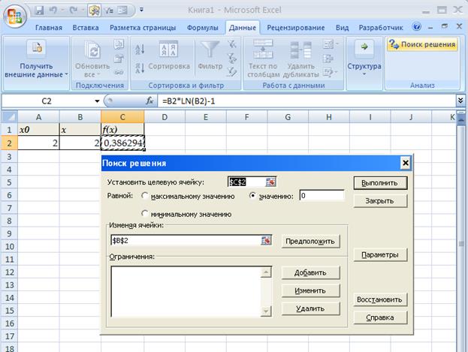Click the Выполнить button
Image resolution: width=468 pixels, height=352 pixels.
coord(380,183)
